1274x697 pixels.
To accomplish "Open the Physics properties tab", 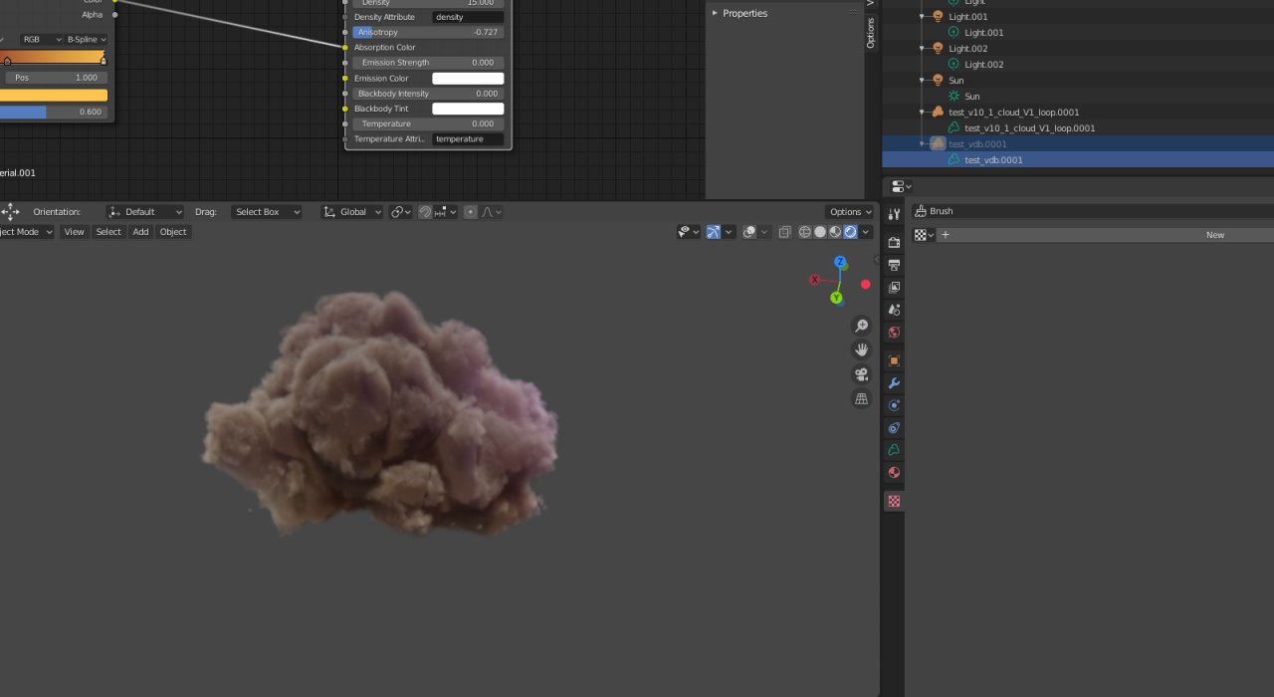I will pyautogui.click(x=894, y=405).
